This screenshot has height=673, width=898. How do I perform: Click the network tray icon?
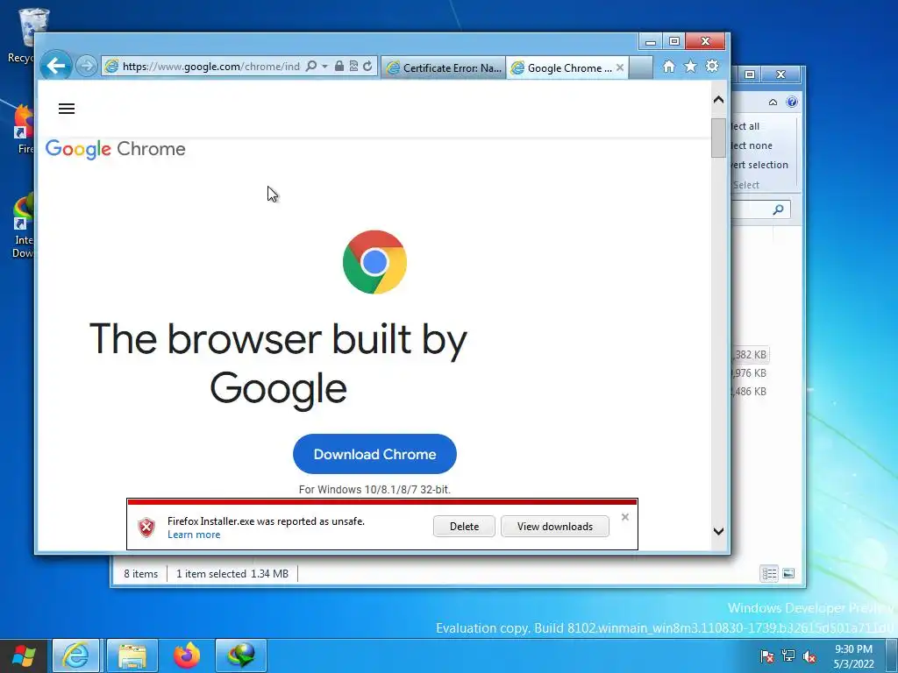788,656
